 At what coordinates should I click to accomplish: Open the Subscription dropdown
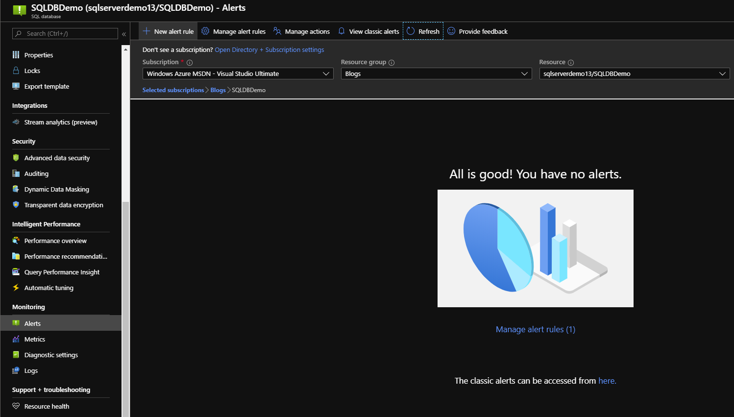(237, 73)
